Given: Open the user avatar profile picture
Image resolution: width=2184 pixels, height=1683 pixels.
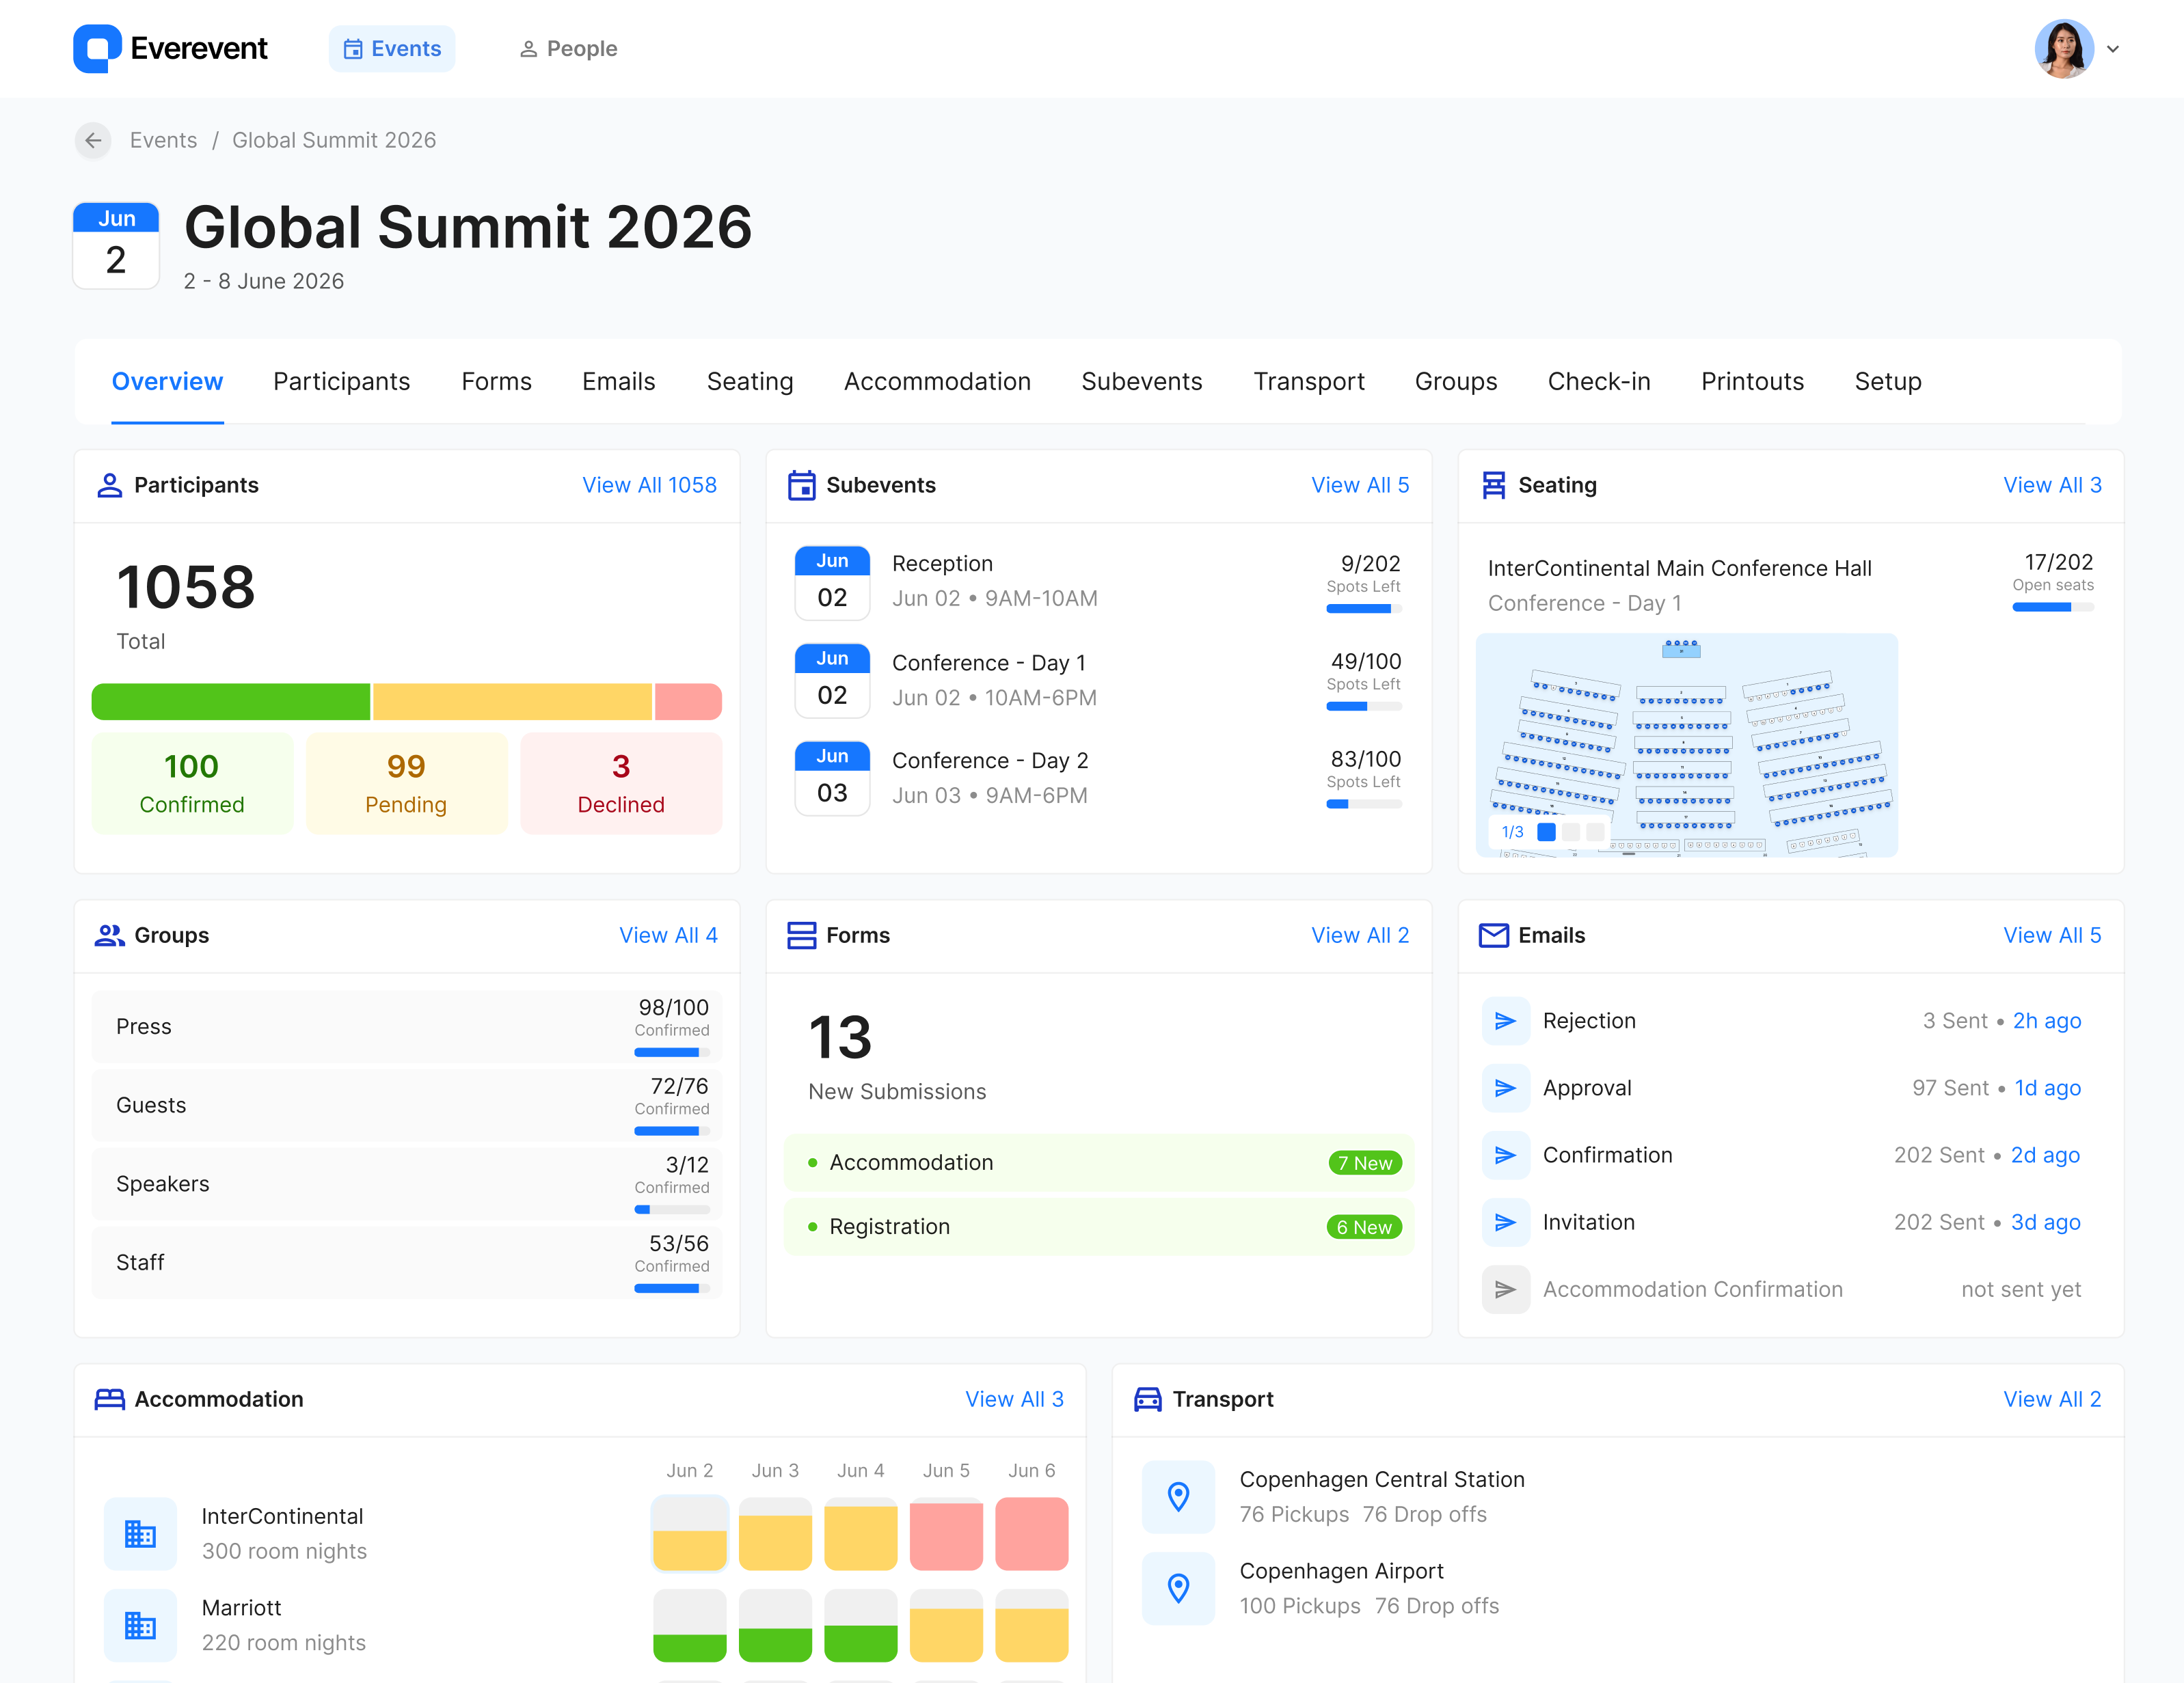Looking at the screenshot, I should tap(2064, 48).
